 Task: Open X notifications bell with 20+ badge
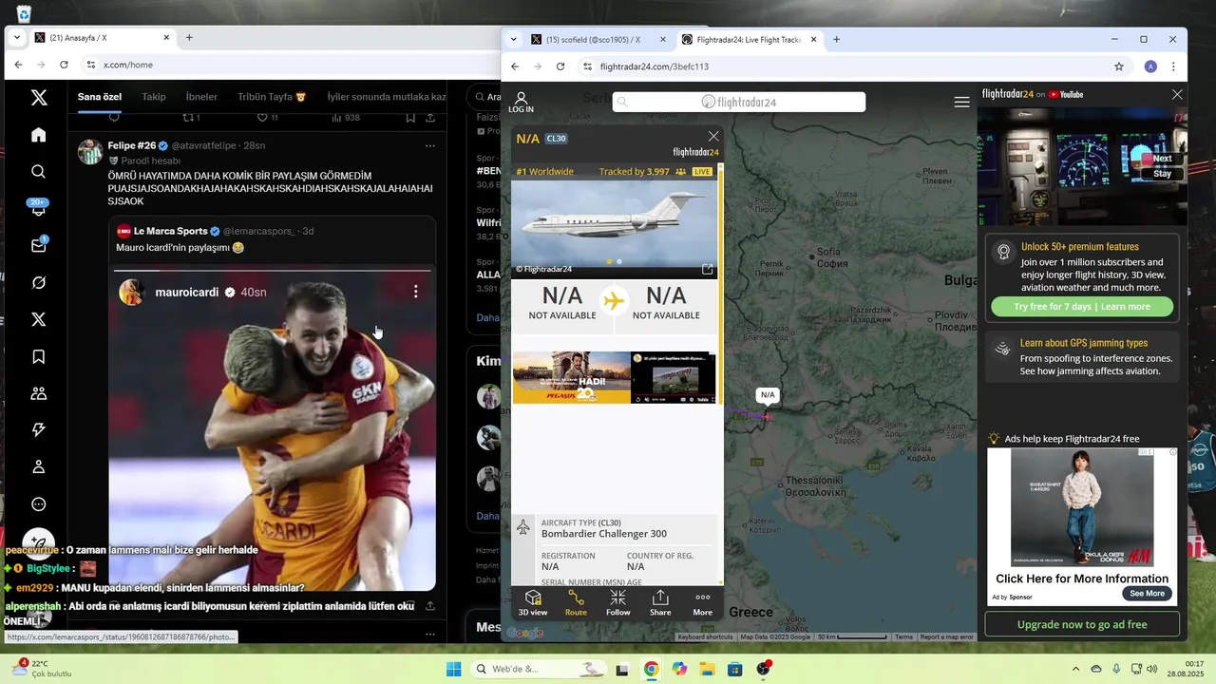click(x=39, y=208)
